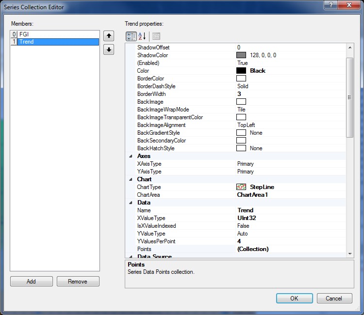Click the black Color swatch
The width and height of the screenshot is (364, 315).
(241, 71)
